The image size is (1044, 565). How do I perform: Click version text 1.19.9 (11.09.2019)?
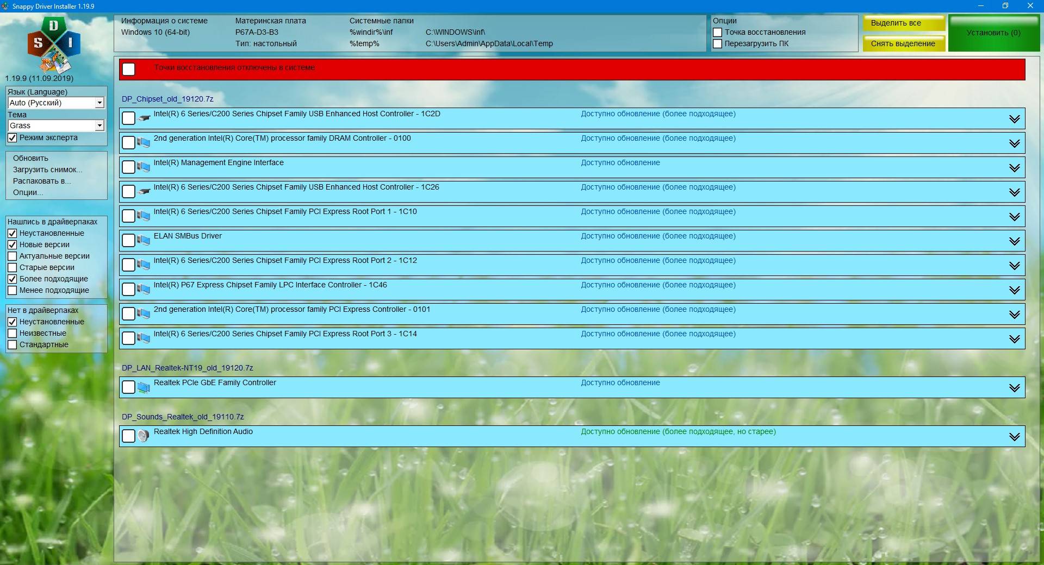point(39,78)
